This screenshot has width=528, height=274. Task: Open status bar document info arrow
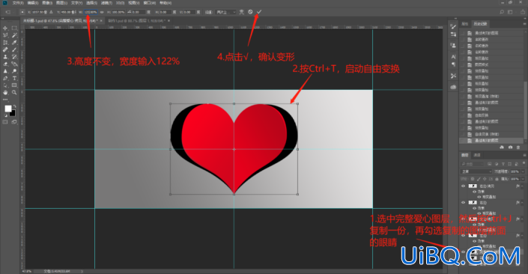pyautogui.click(x=82, y=271)
